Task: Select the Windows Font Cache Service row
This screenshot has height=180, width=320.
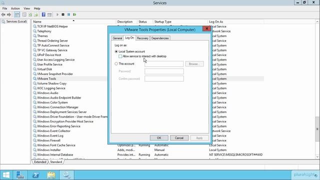Action: 148,145
